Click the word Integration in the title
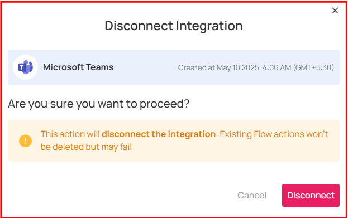This screenshot has width=348, height=219. (209, 26)
